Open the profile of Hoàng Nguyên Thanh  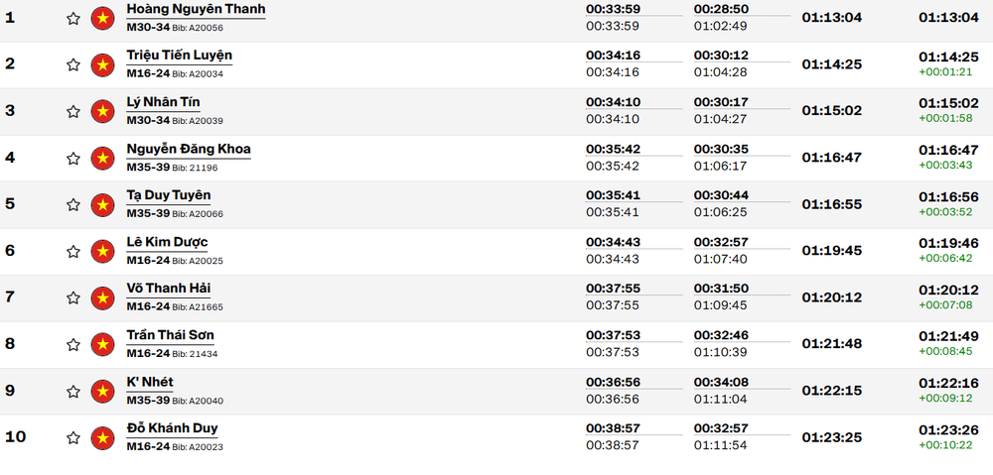196,10
